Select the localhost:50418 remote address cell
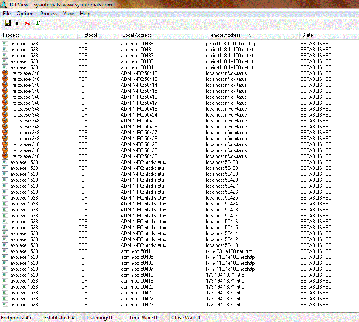 [x=222, y=210]
